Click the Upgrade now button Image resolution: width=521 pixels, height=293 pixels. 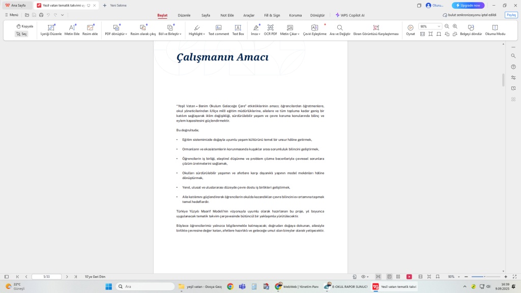pyautogui.click(x=468, y=6)
